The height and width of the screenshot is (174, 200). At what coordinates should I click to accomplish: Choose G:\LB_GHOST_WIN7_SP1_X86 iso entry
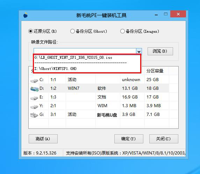[87, 57]
